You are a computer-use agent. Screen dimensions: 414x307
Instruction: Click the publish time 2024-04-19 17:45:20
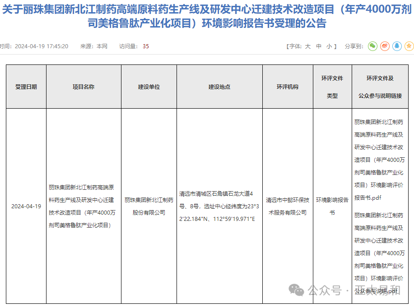coord(42,46)
